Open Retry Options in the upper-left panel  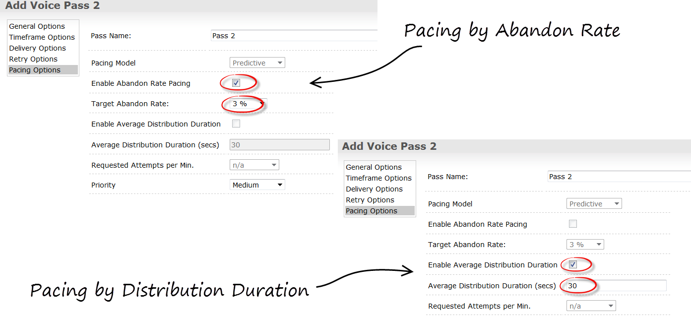[x=33, y=59]
